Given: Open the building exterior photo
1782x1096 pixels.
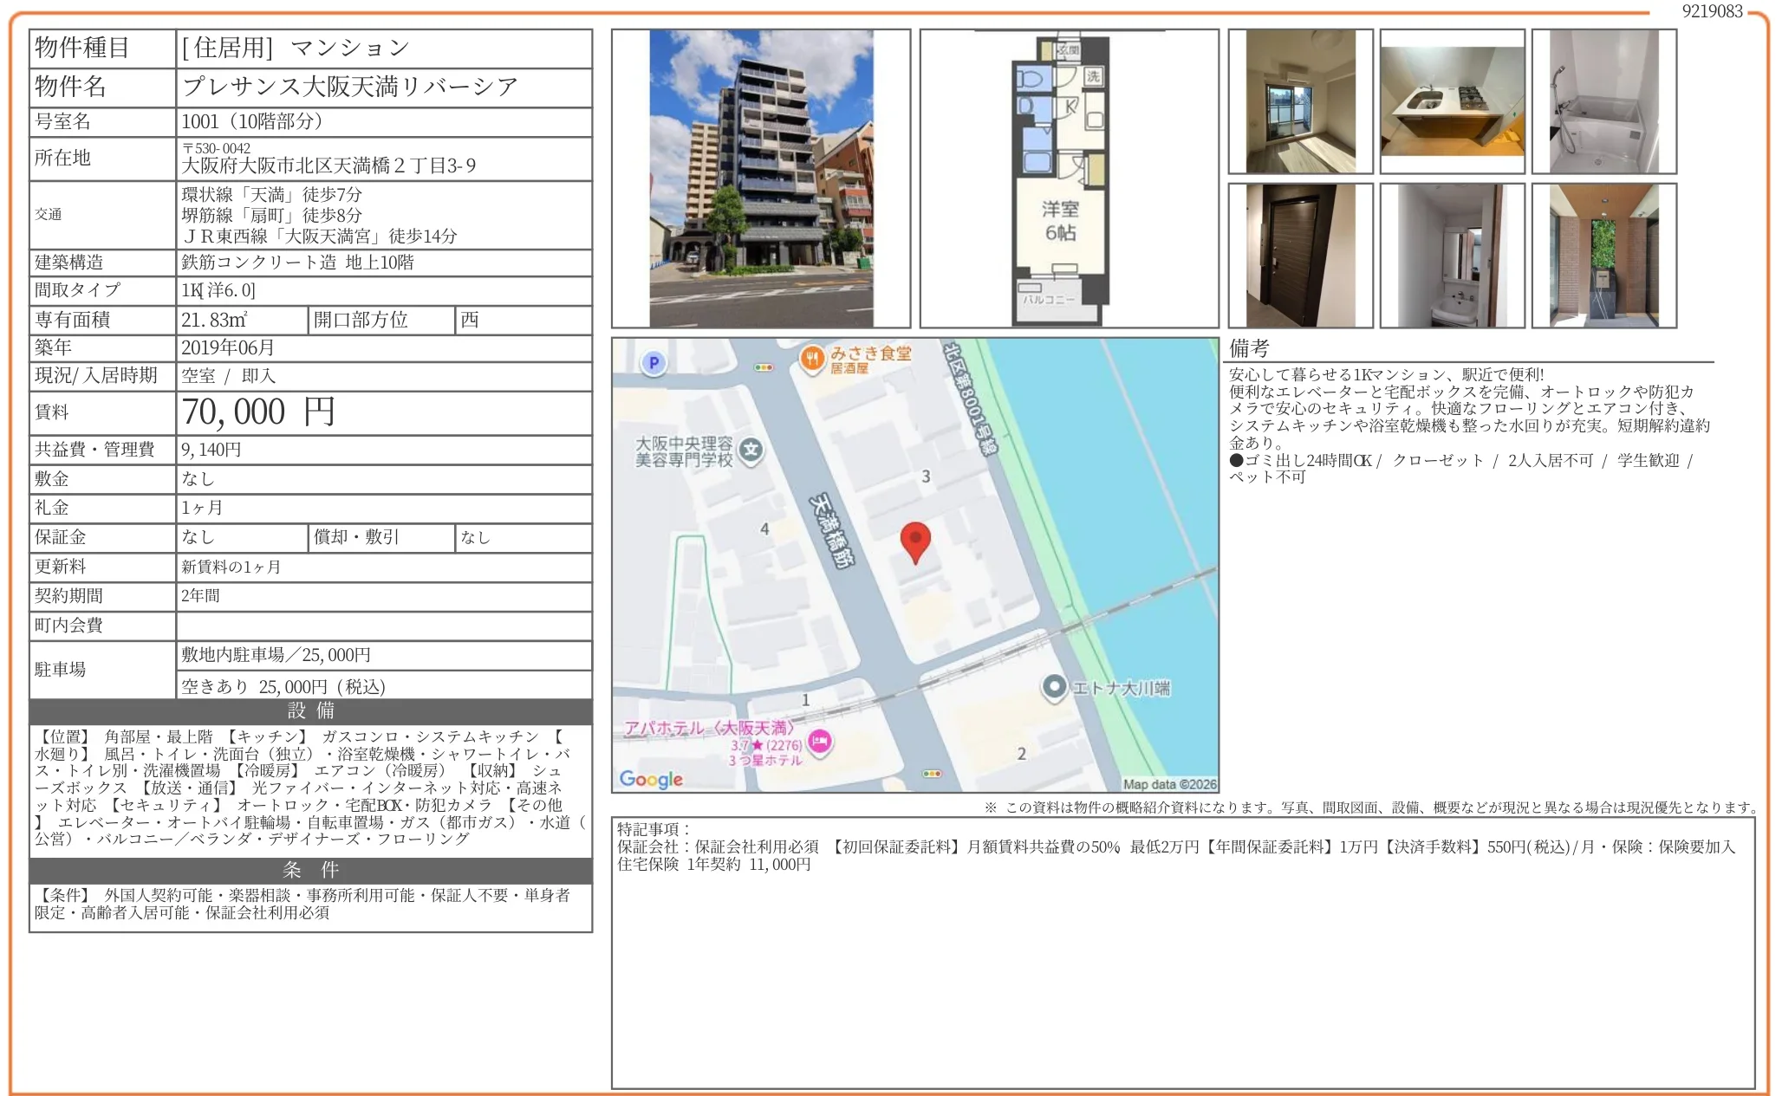Looking at the screenshot, I should [x=761, y=178].
